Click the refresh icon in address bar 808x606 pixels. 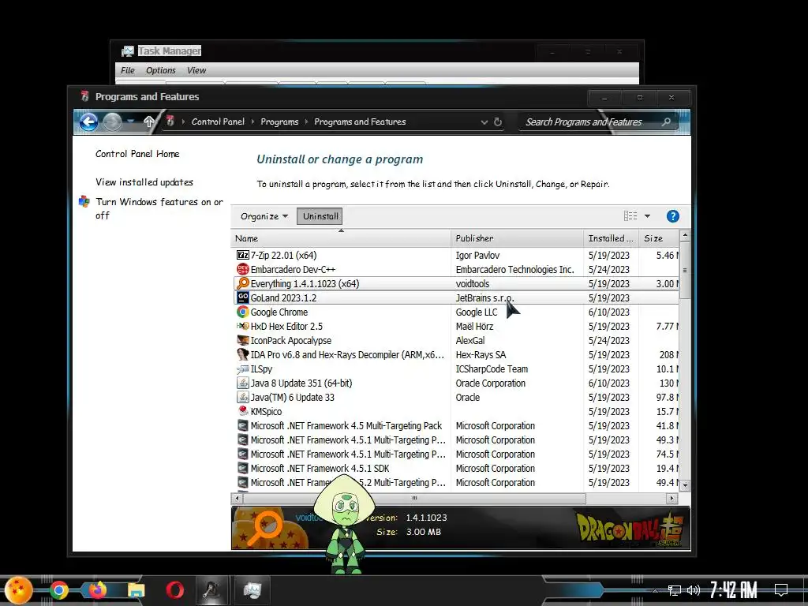click(498, 122)
